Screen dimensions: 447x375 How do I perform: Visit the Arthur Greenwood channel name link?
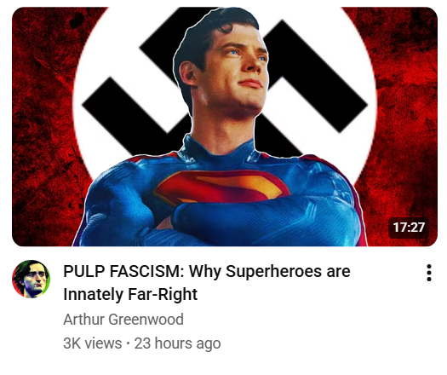(x=123, y=319)
